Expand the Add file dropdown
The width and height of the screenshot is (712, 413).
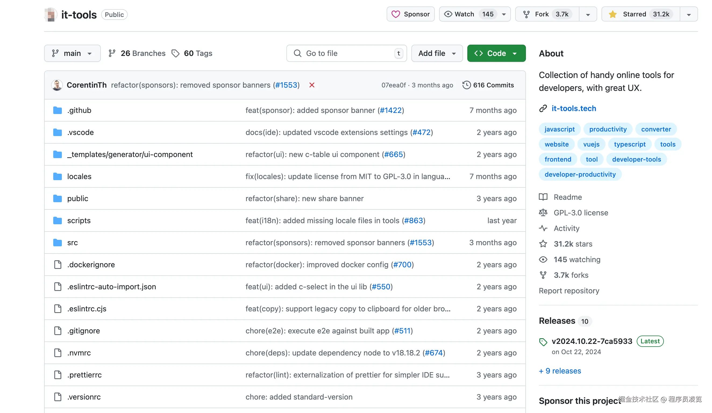(437, 54)
